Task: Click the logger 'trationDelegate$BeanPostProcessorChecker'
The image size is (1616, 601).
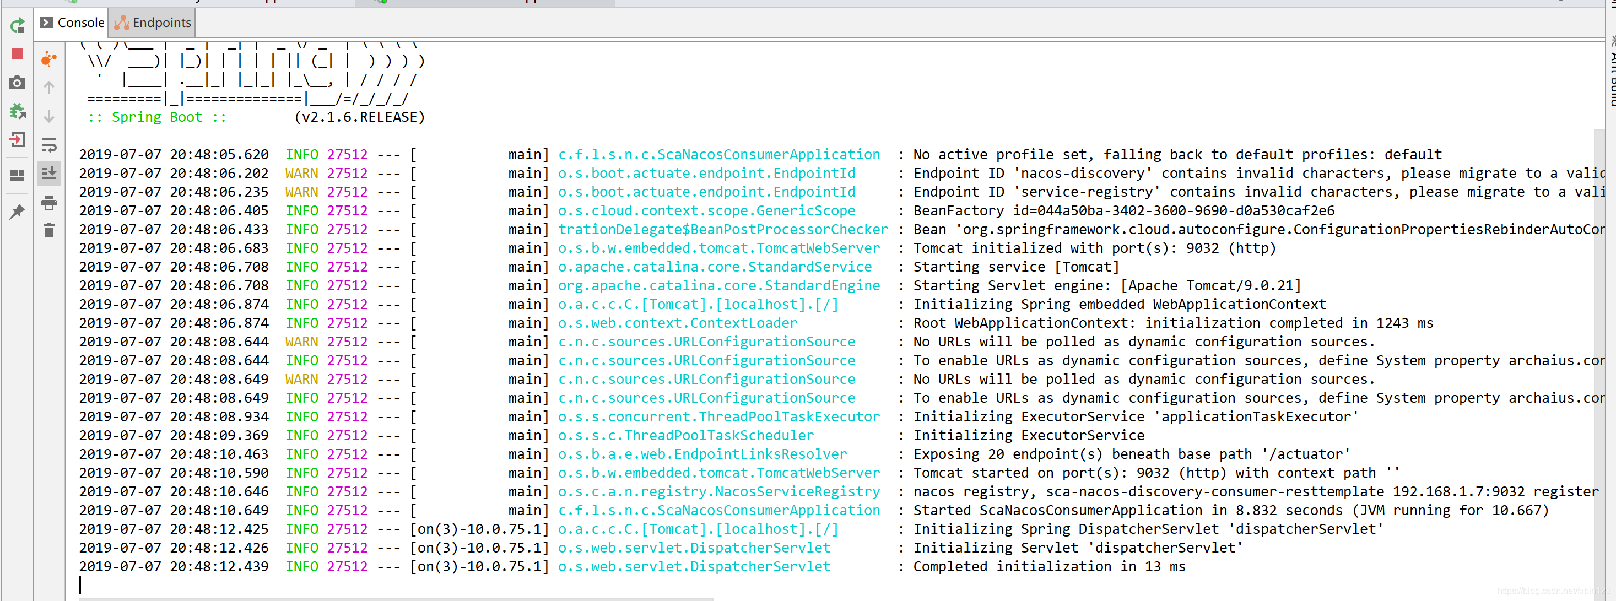Action: coord(723,230)
